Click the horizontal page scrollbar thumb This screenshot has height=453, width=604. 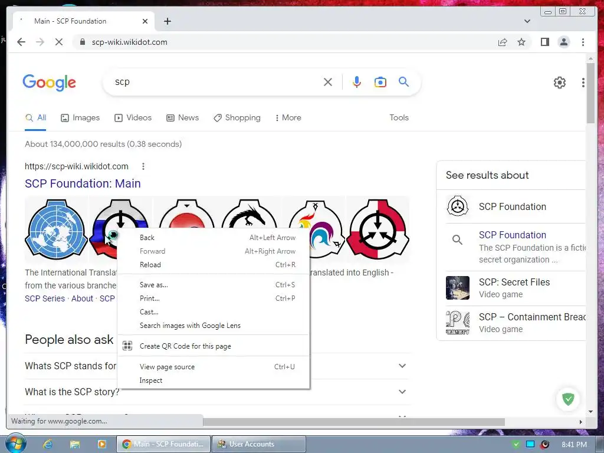tap(354, 422)
